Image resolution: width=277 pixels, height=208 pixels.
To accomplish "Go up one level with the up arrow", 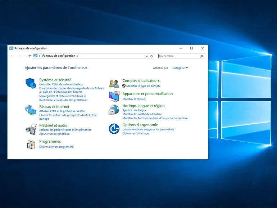I will (29, 56).
